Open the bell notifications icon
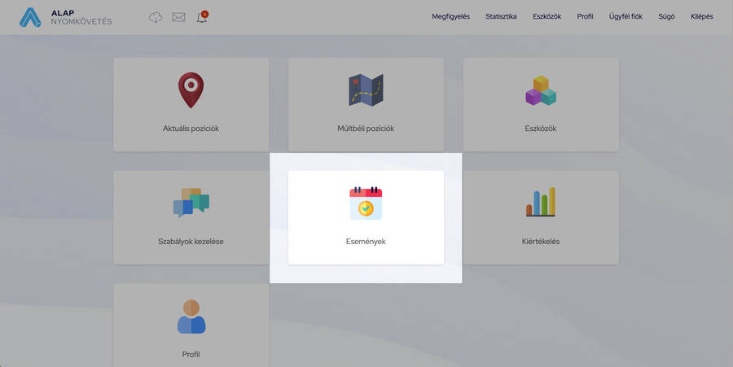This screenshot has width=733, height=367. 202,17
